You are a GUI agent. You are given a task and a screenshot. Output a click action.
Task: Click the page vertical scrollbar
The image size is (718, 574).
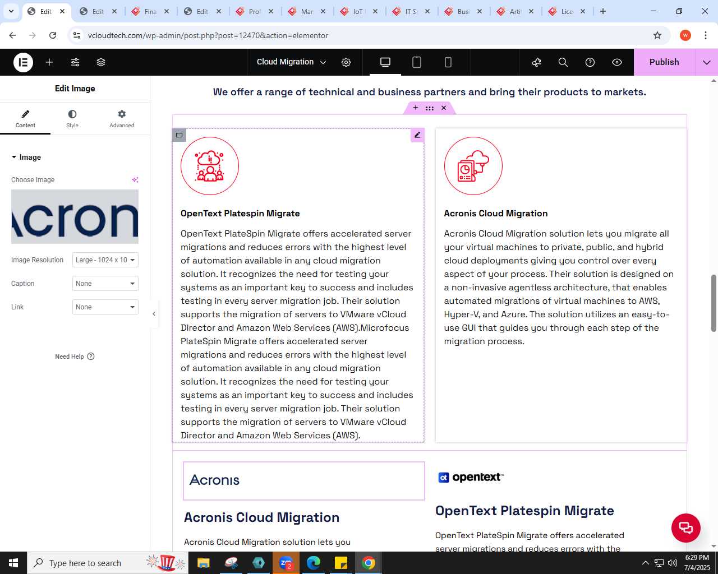tap(714, 303)
